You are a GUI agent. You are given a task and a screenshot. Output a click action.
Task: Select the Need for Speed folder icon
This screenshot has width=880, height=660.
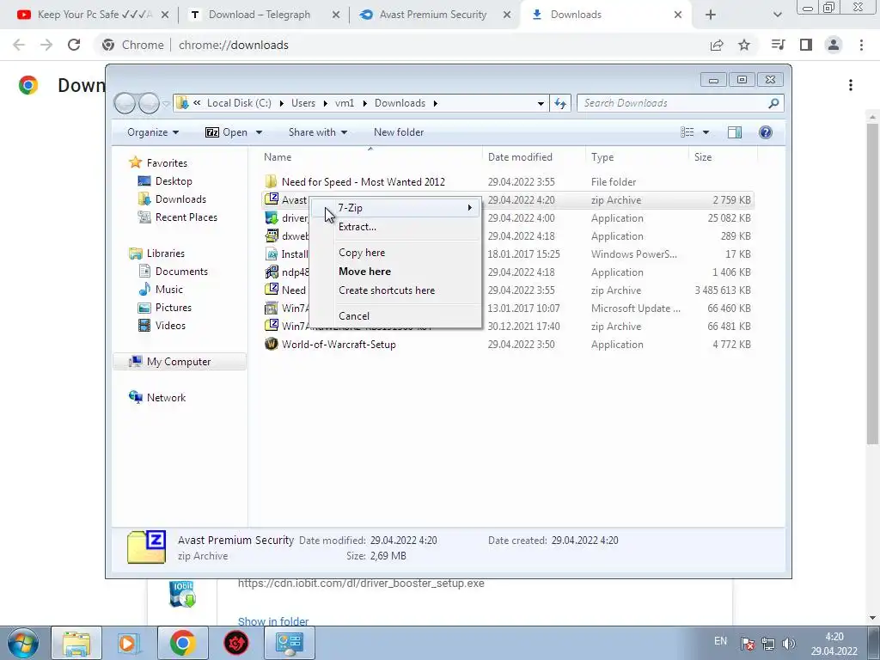pyautogui.click(x=271, y=182)
